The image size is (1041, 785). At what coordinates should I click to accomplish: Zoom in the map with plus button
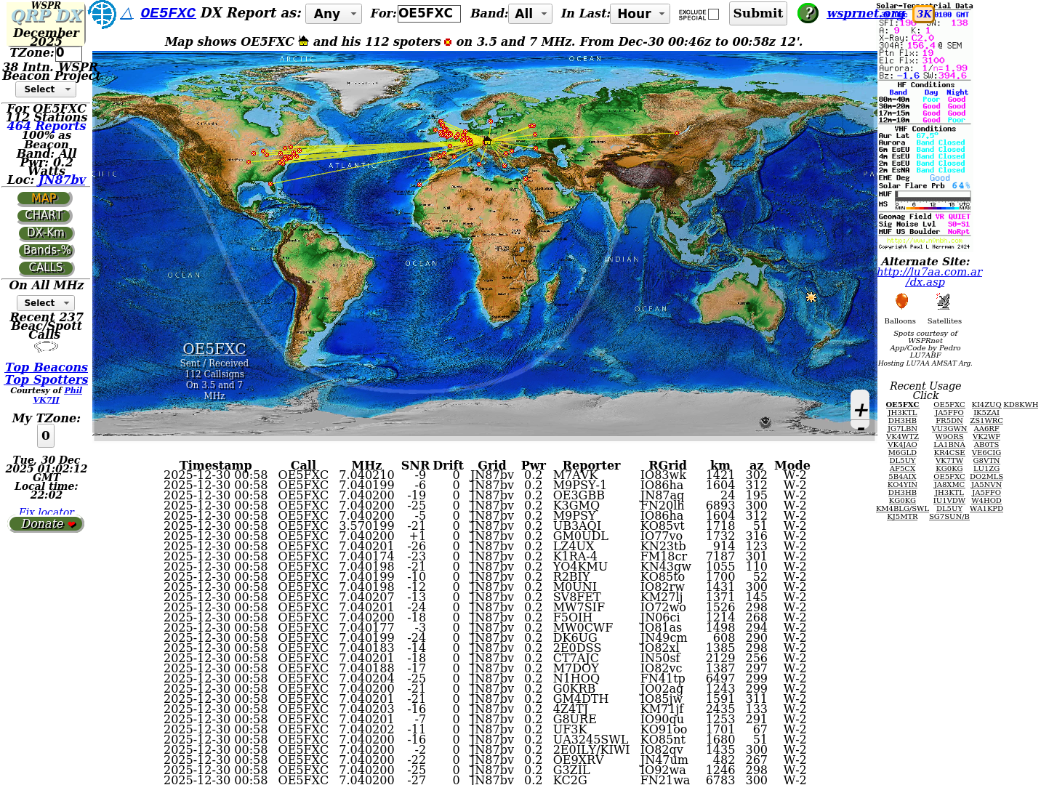click(x=861, y=410)
